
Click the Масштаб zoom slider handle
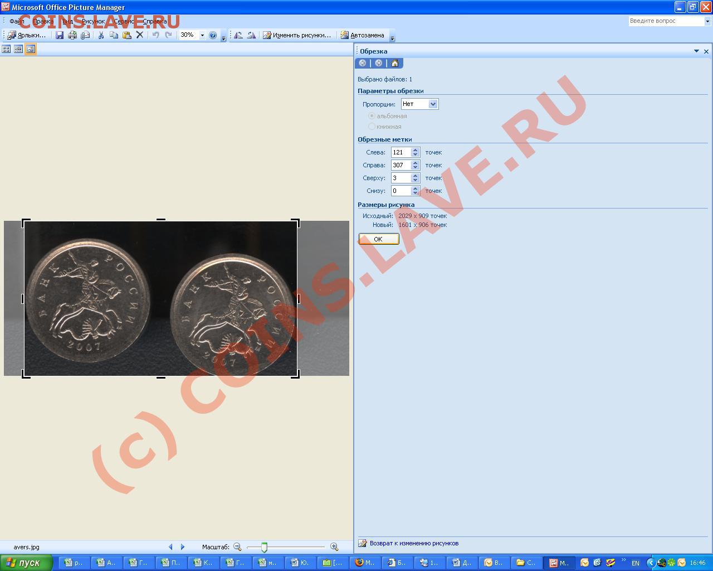pos(264,548)
